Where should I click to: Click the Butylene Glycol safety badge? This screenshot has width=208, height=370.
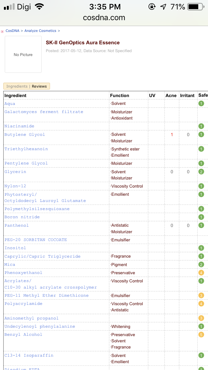[x=201, y=135]
